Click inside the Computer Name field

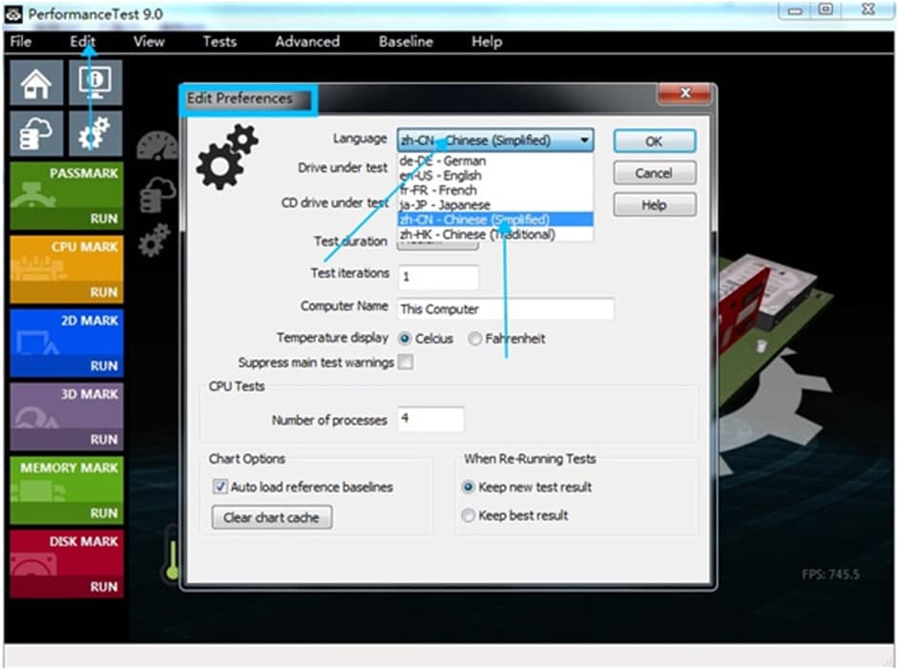(506, 308)
